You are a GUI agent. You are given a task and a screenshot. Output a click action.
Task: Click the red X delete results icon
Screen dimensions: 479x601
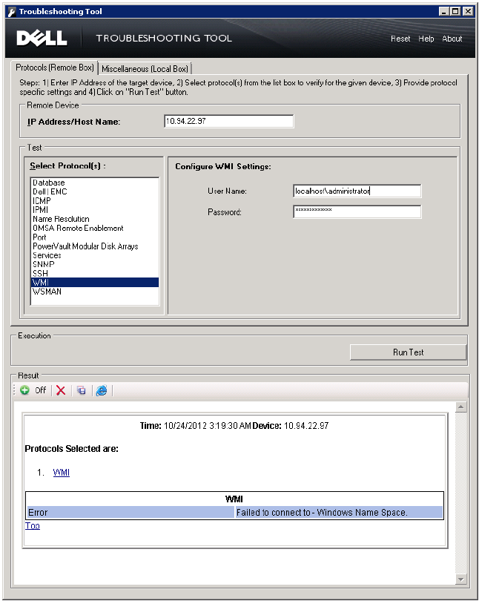click(61, 390)
